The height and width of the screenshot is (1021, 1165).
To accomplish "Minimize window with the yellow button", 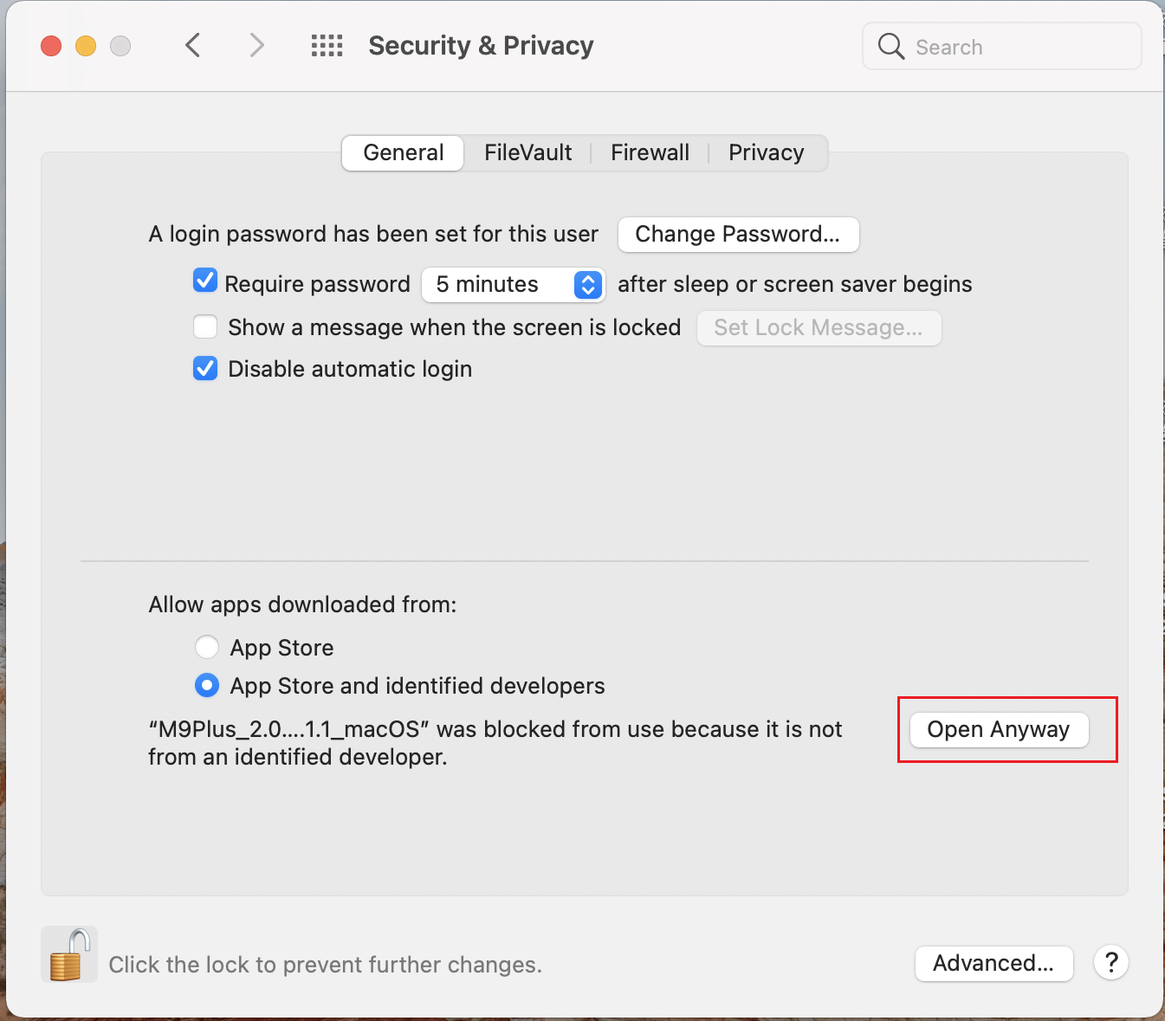I will pos(86,46).
